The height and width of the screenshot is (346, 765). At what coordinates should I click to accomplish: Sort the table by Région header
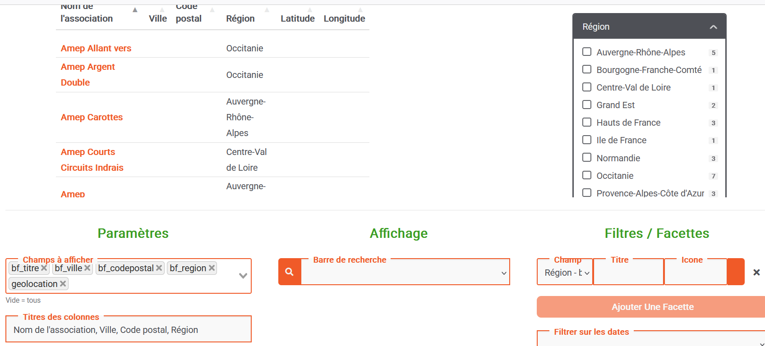[240, 18]
